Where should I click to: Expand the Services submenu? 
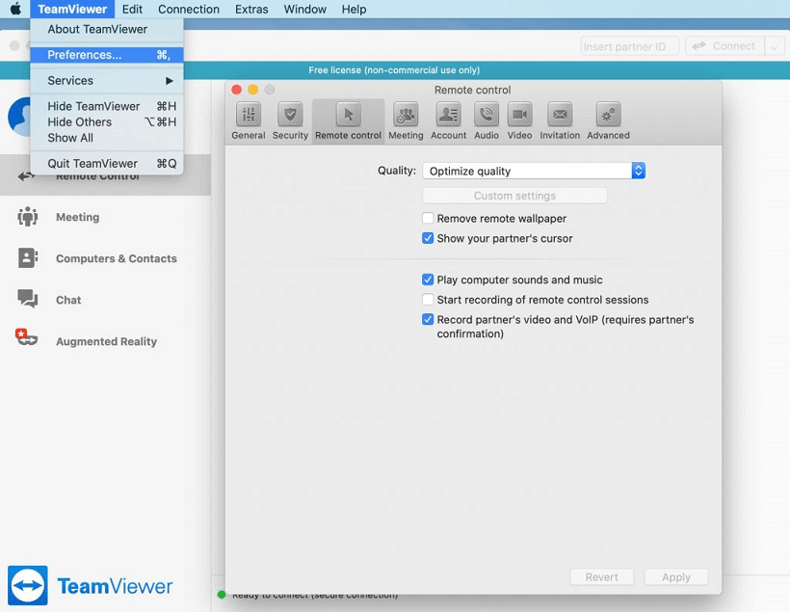tap(106, 81)
